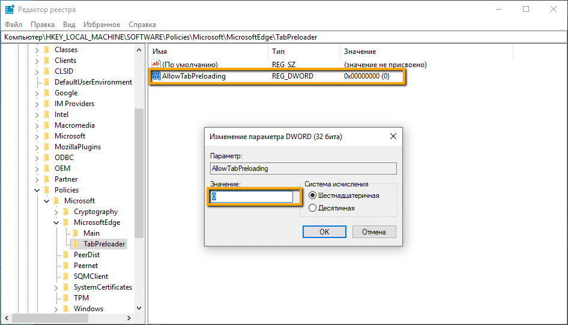Click the Macromedia folder icon
Viewport: 568px width, 325px height.
[x=47, y=125]
